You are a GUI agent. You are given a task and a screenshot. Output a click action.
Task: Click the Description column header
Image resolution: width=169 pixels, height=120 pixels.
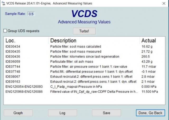tap(63, 41)
